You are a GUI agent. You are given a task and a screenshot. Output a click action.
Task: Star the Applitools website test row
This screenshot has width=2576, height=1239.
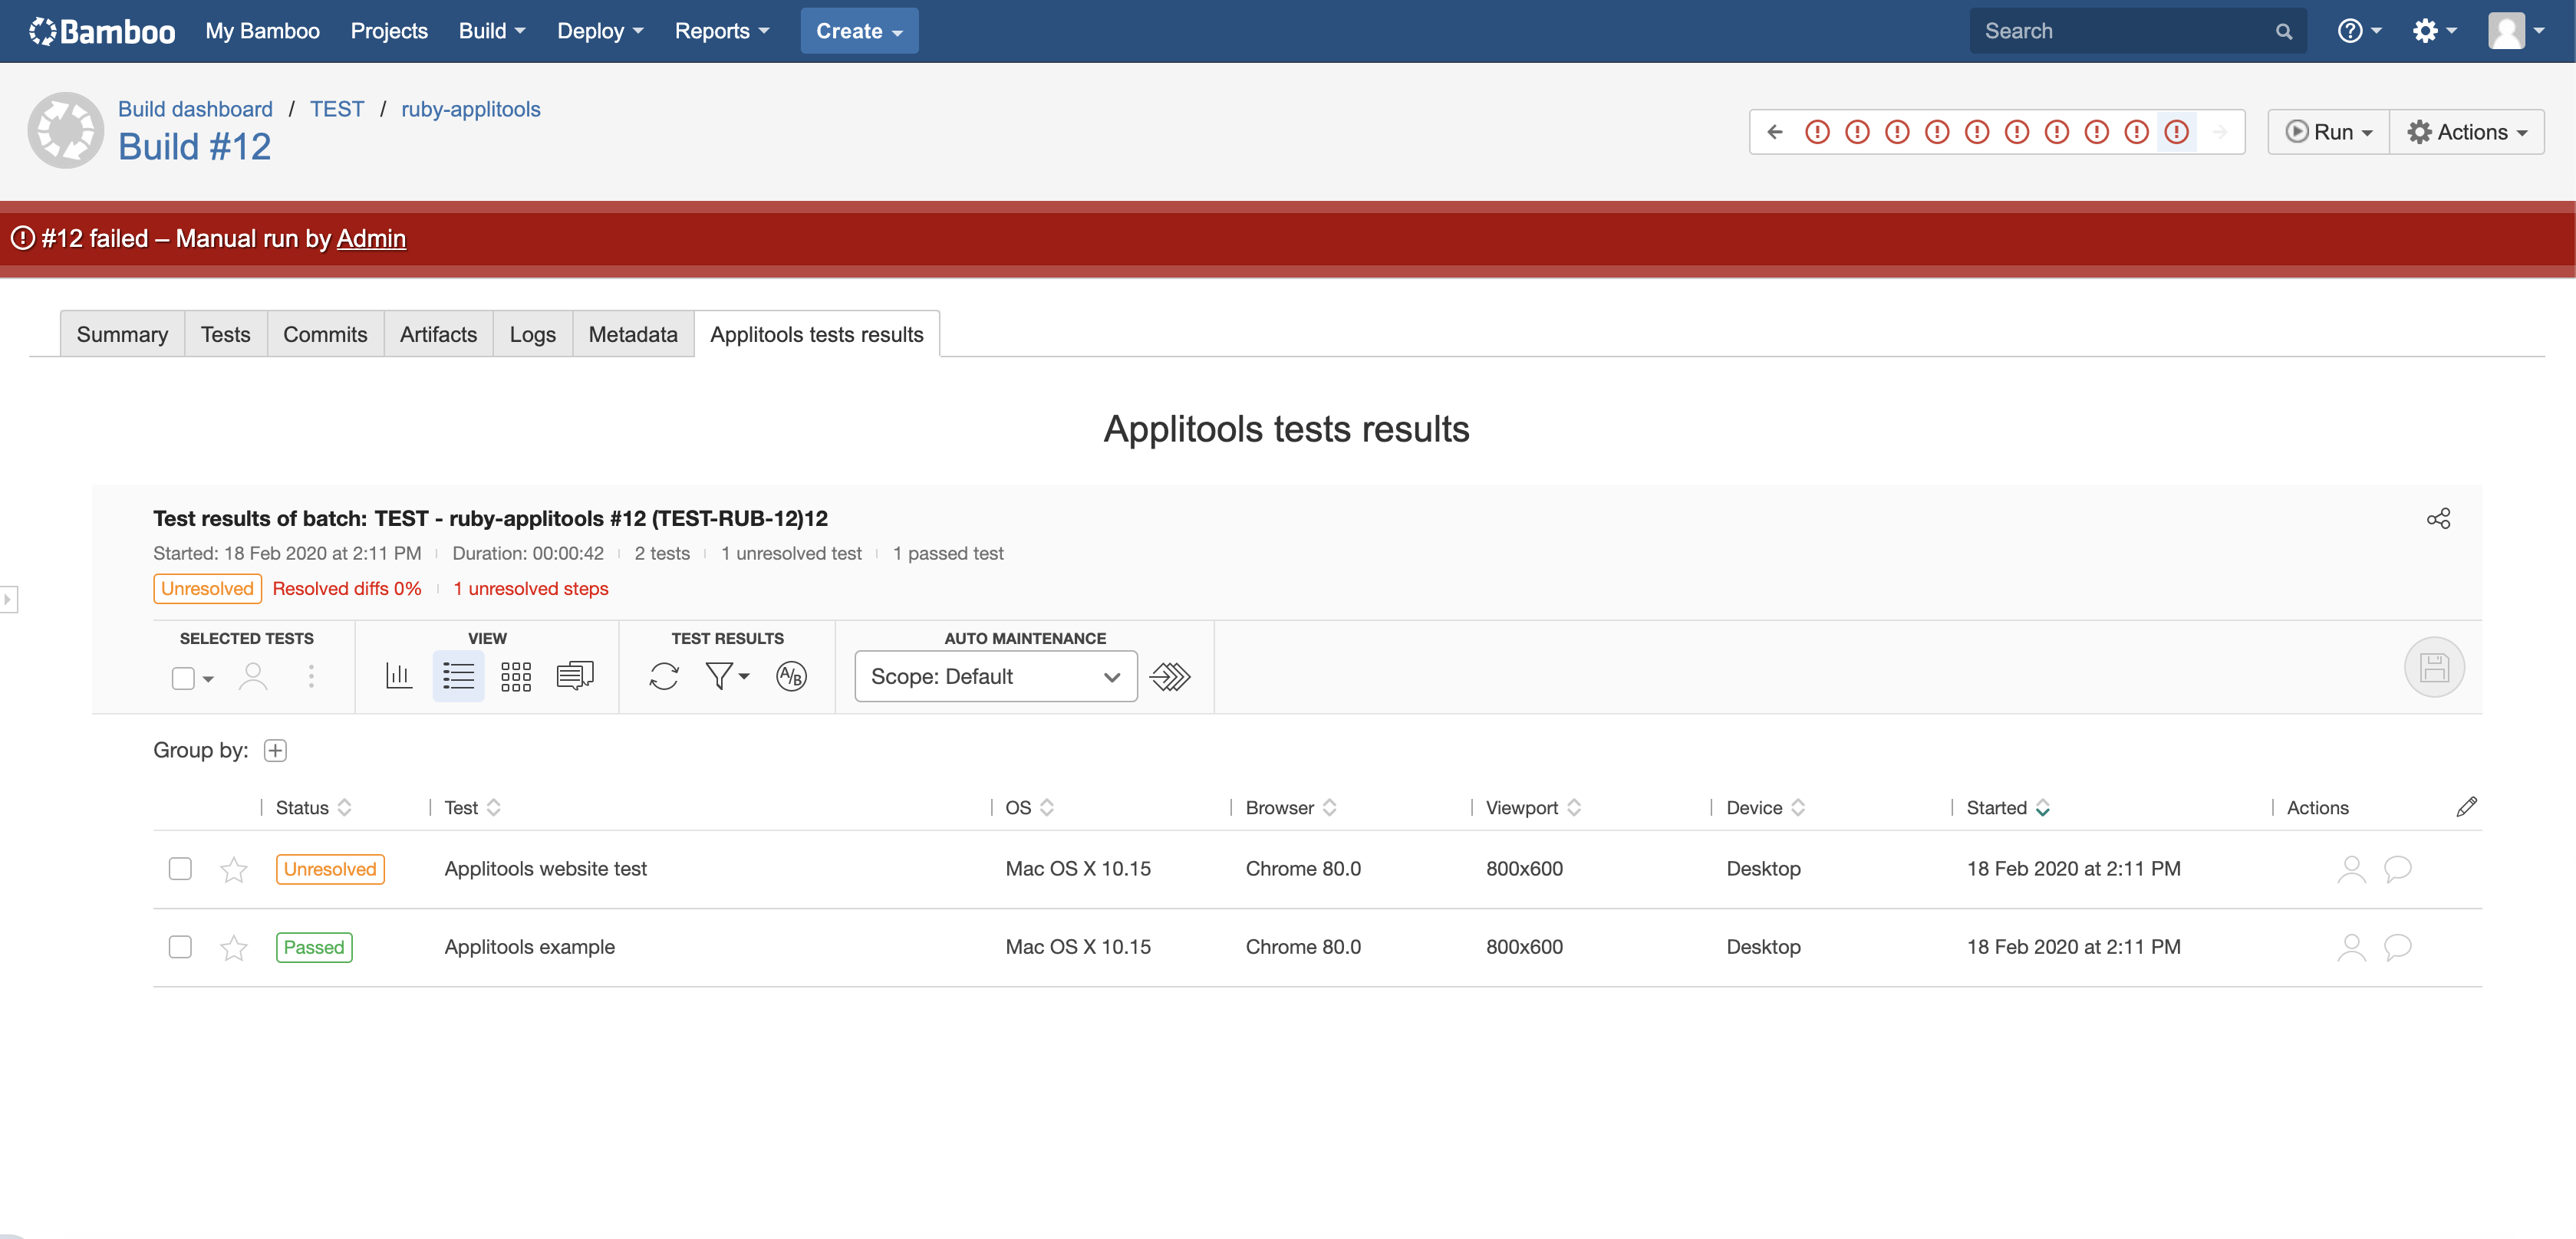coord(233,869)
